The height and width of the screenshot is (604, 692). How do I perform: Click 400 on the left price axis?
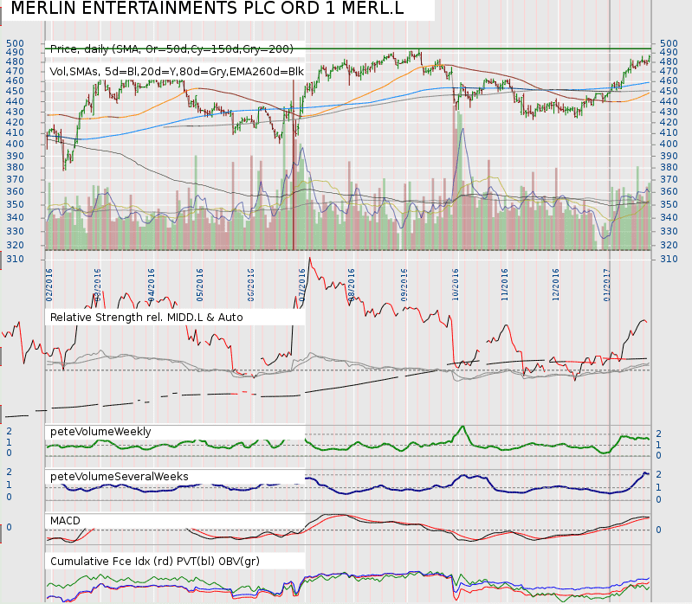coord(15,144)
